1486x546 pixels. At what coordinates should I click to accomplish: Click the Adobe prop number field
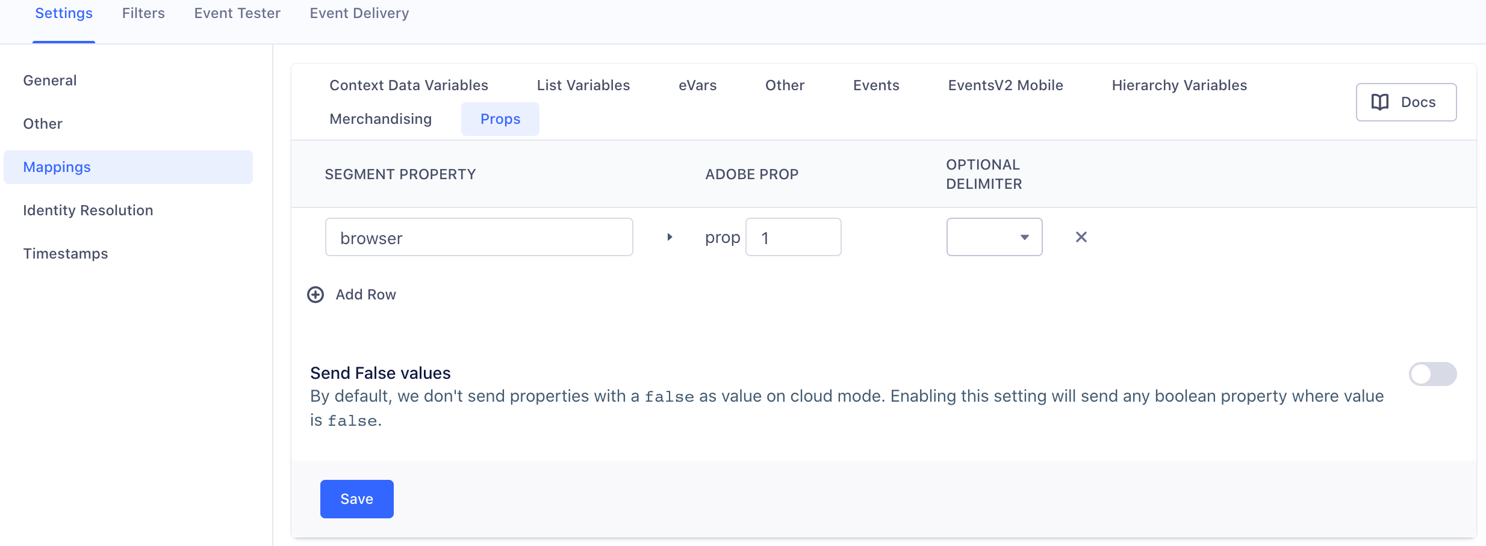tap(793, 237)
